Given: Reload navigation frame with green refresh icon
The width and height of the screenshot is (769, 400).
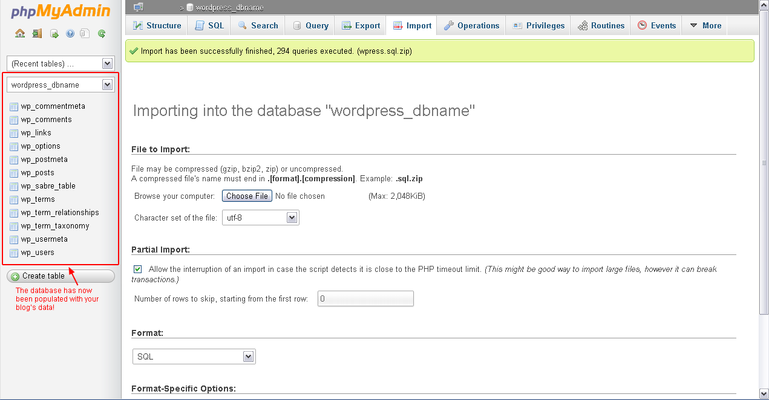Looking at the screenshot, I should click(x=102, y=34).
